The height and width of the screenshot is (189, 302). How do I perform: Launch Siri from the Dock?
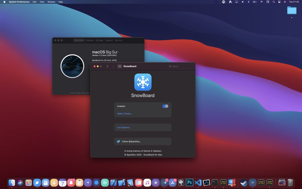coord(20,182)
